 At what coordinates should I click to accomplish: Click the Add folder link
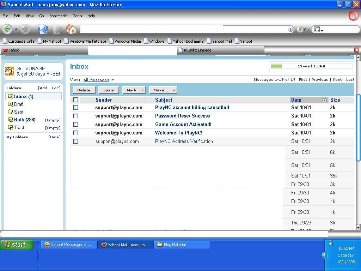tap(43, 88)
